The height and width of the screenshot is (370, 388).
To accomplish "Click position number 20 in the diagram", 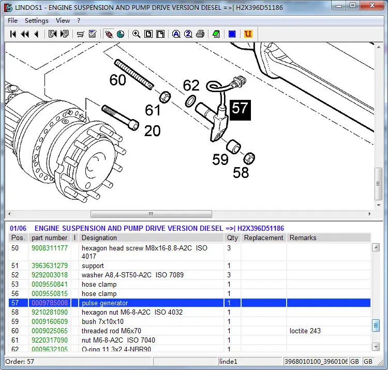I will click(153, 131).
